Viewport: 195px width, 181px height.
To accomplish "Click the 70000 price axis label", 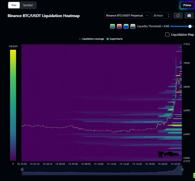I will tap(187, 63).
